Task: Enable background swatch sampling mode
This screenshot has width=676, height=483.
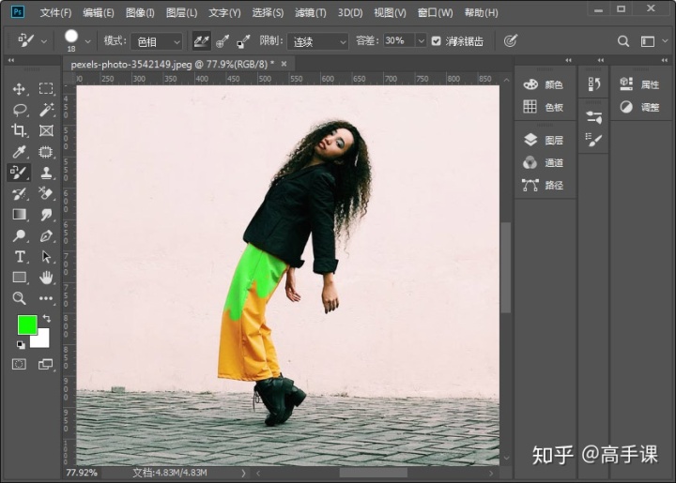Action: click(243, 41)
